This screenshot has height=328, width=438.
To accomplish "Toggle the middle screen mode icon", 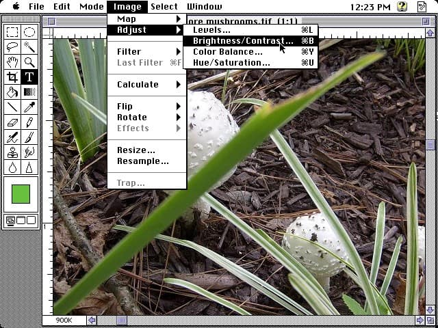I will tap(21, 221).
